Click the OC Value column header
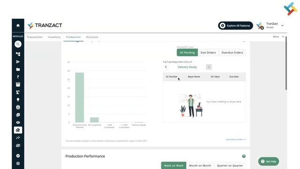The height and width of the screenshot is (169, 300). coord(215,77)
